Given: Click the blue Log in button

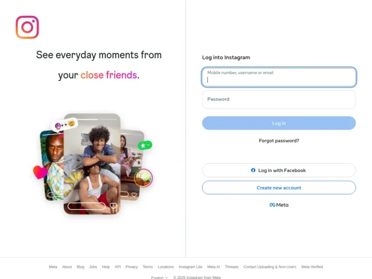Looking at the screenshot, I should 279,123.
